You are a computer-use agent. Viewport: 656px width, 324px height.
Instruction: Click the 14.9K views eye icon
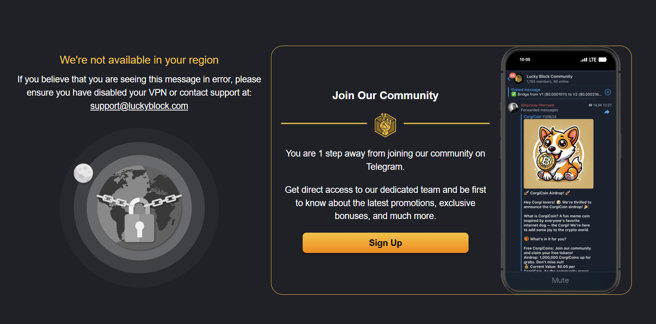point(590,105)
